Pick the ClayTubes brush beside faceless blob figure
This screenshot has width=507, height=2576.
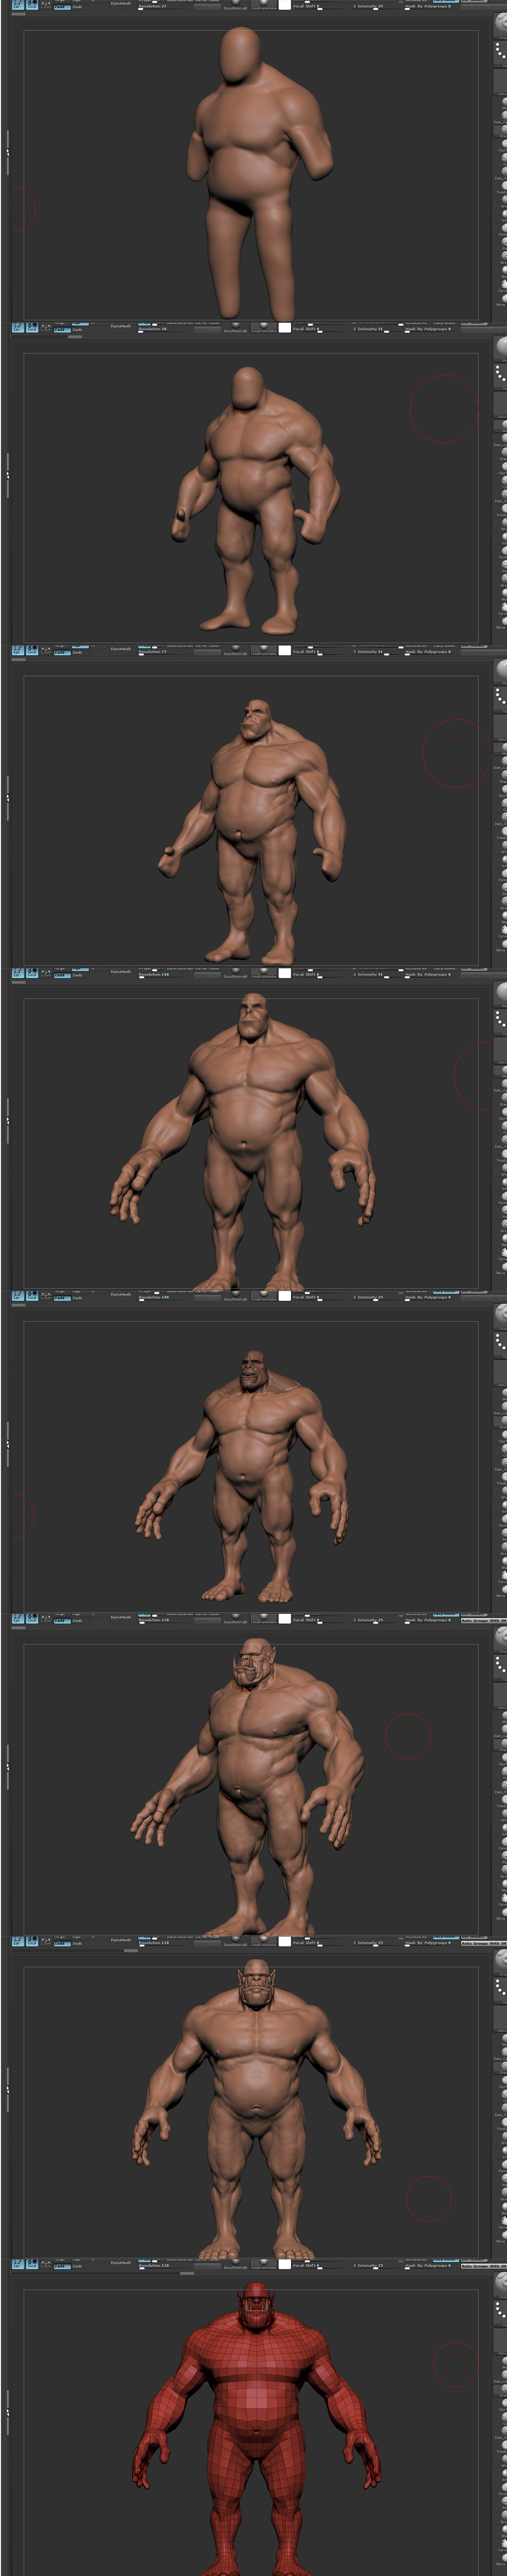(x=500, y=145)
